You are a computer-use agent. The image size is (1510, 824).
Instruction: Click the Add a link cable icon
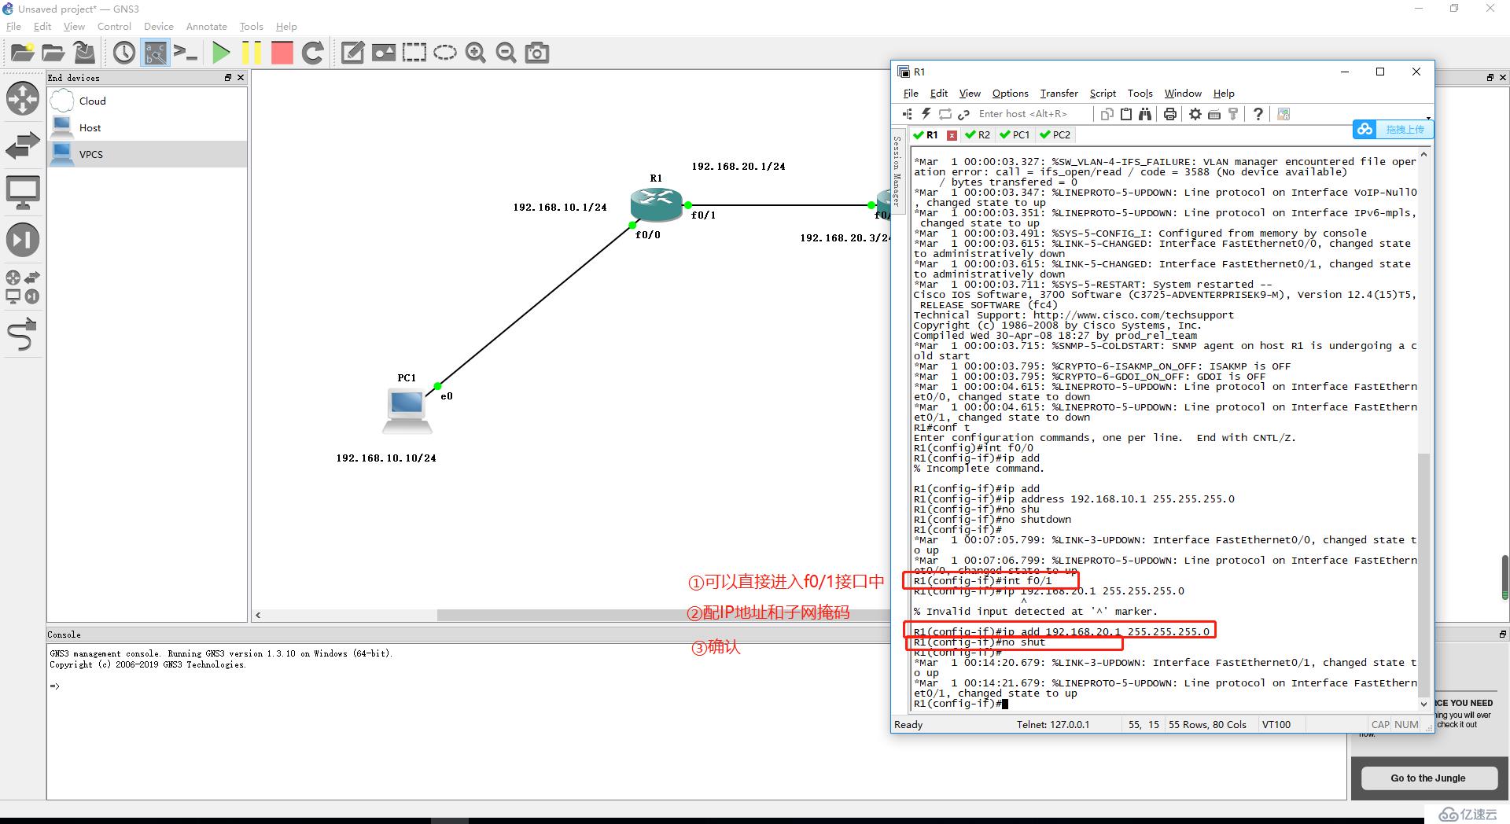click(22, 334)
